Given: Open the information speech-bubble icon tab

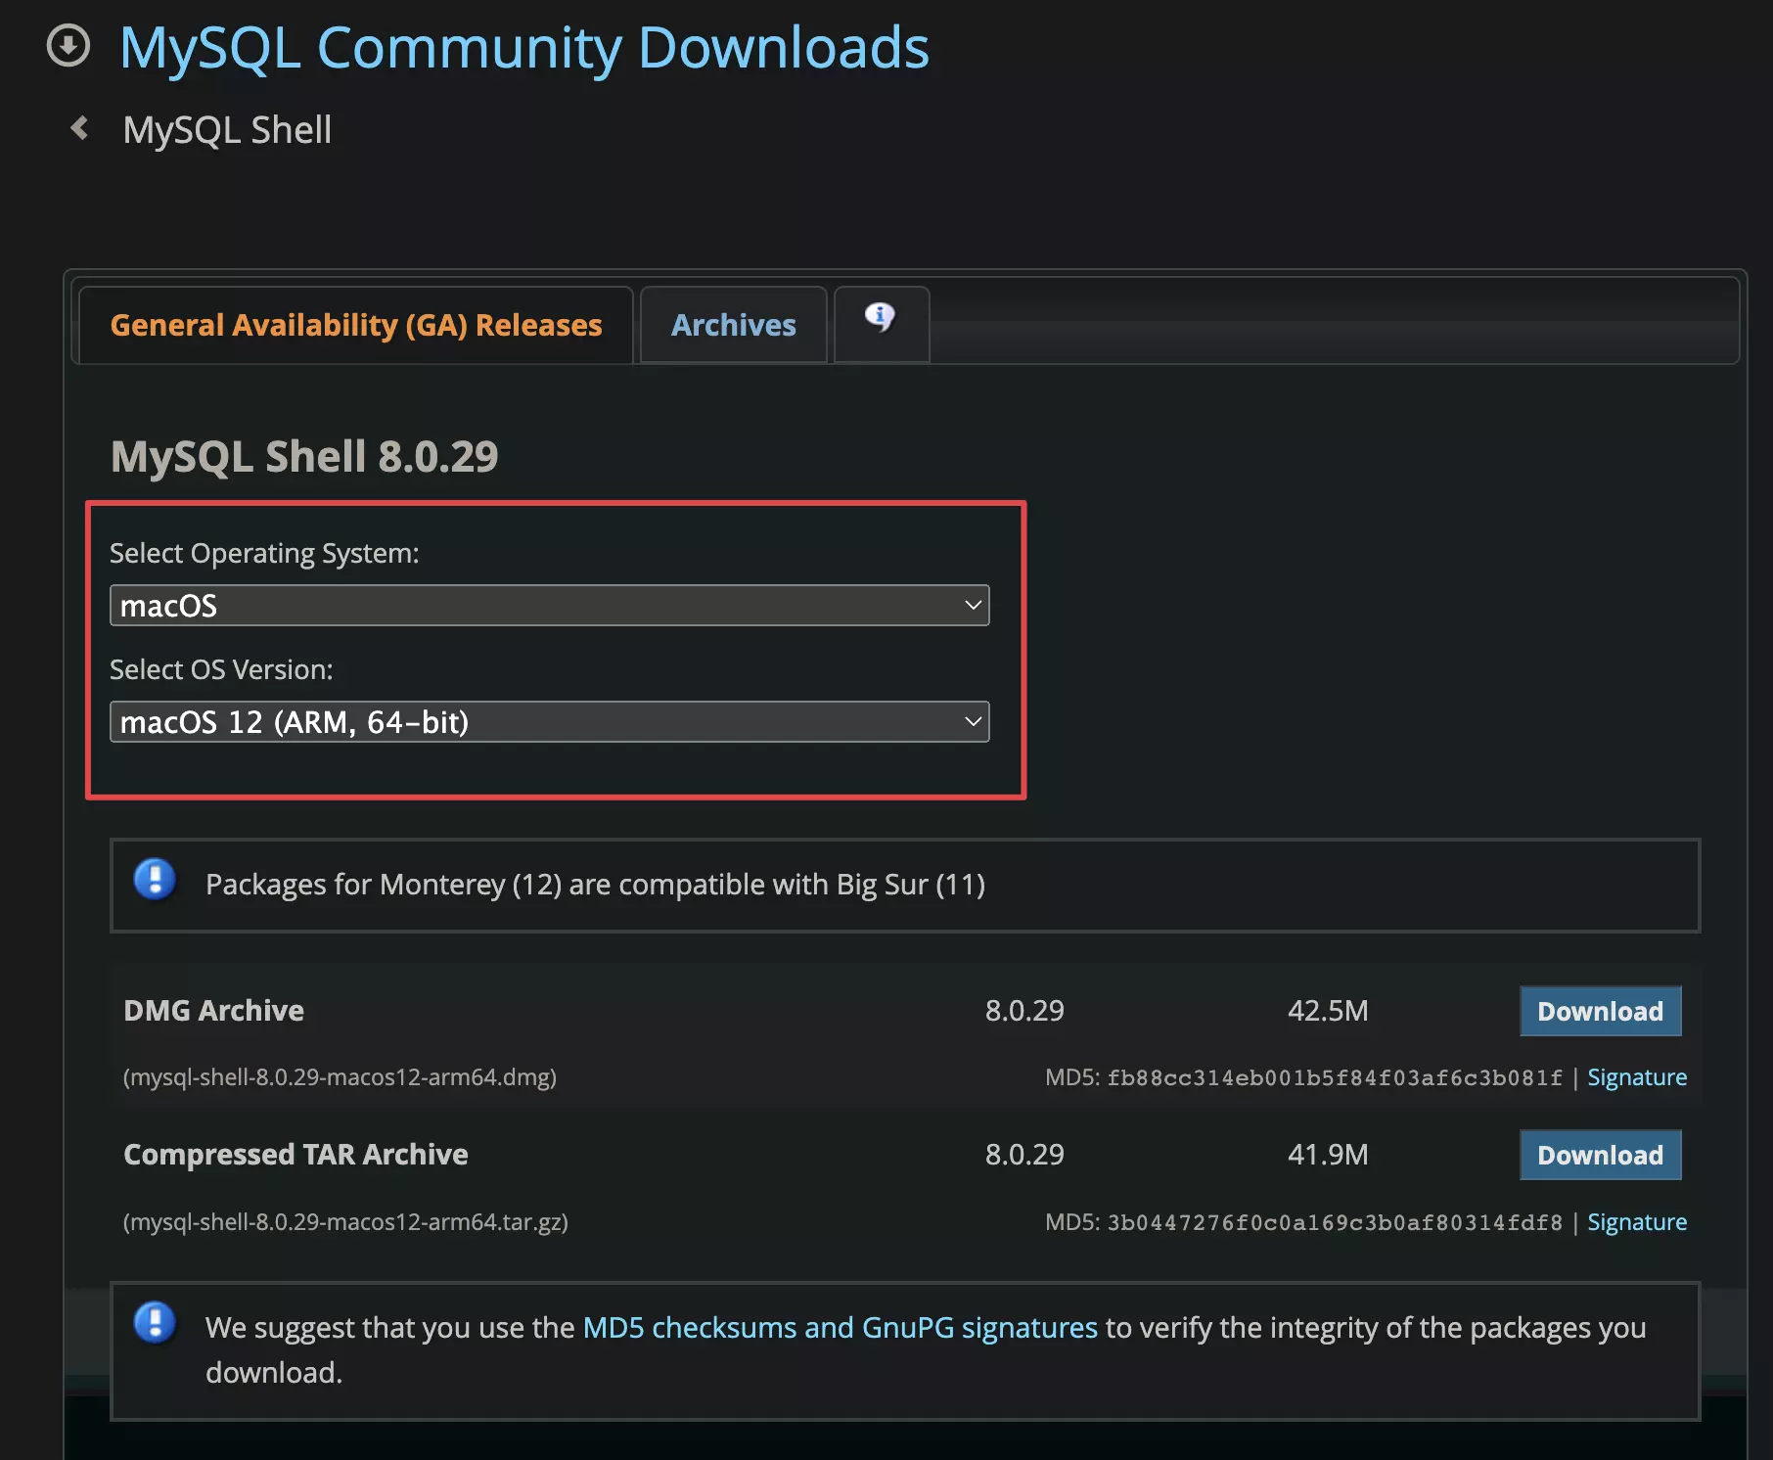Looking at the screenshot, I should pos(880,318).
